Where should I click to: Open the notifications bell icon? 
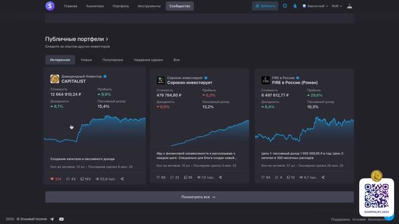[295, 6]
